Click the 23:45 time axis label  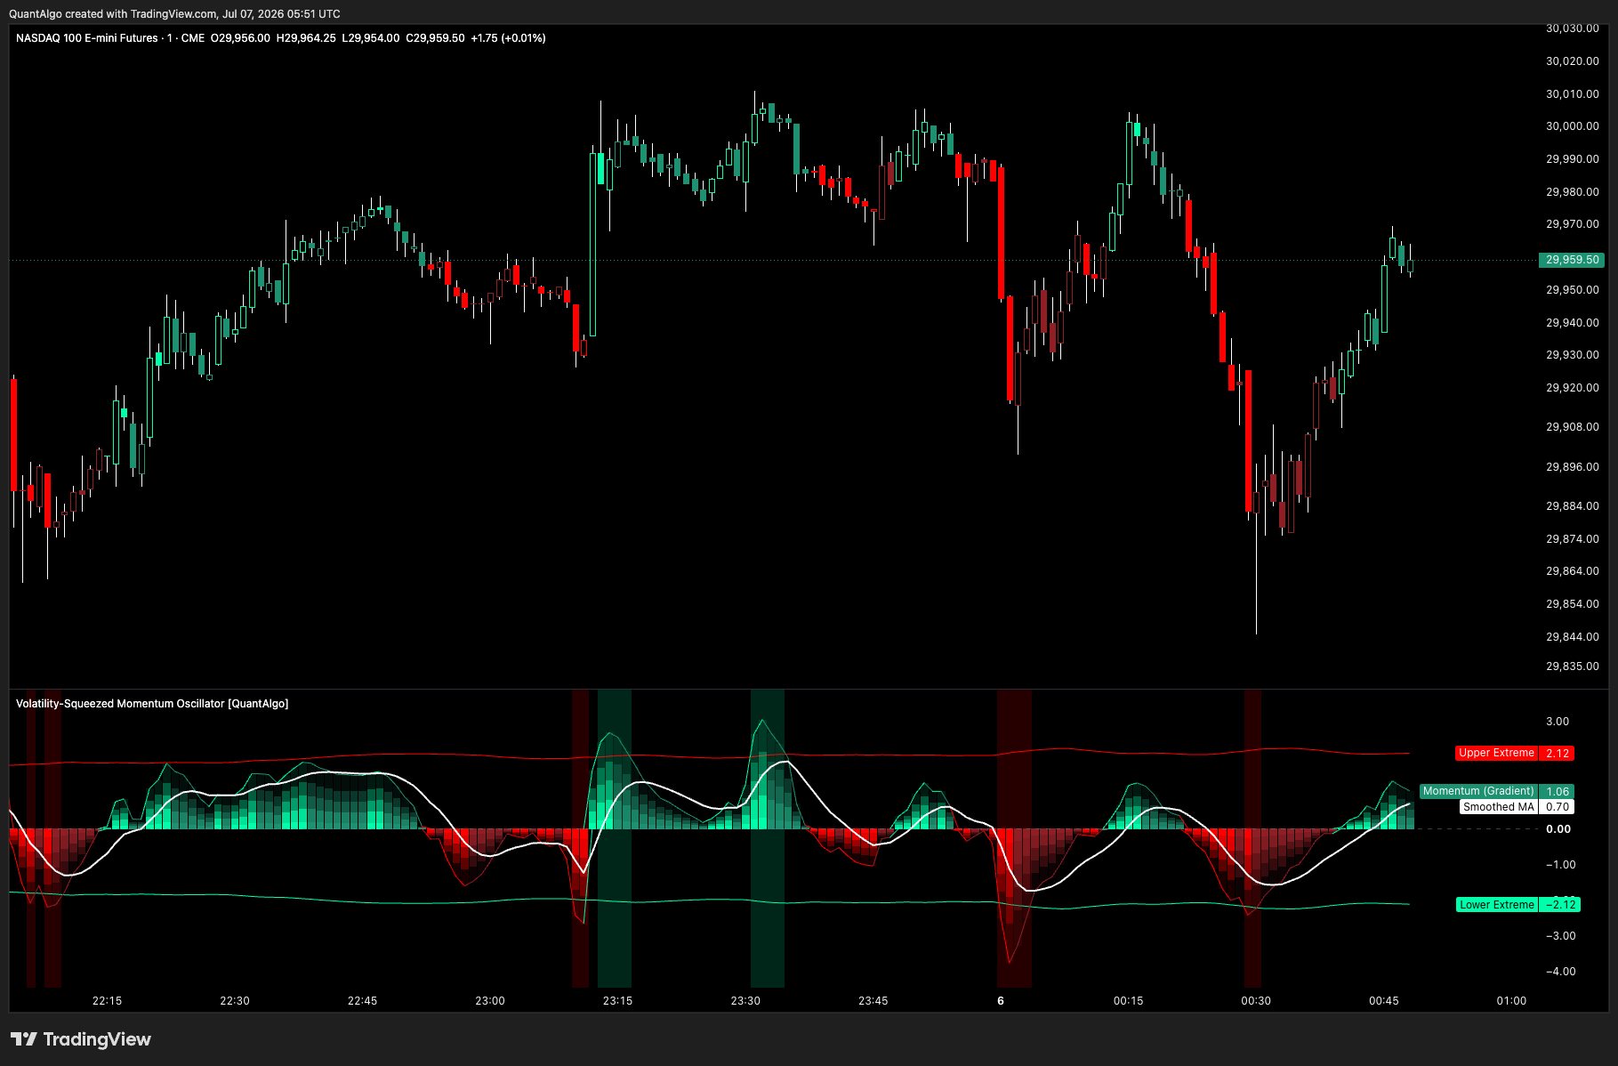(x=873, y=1001)
